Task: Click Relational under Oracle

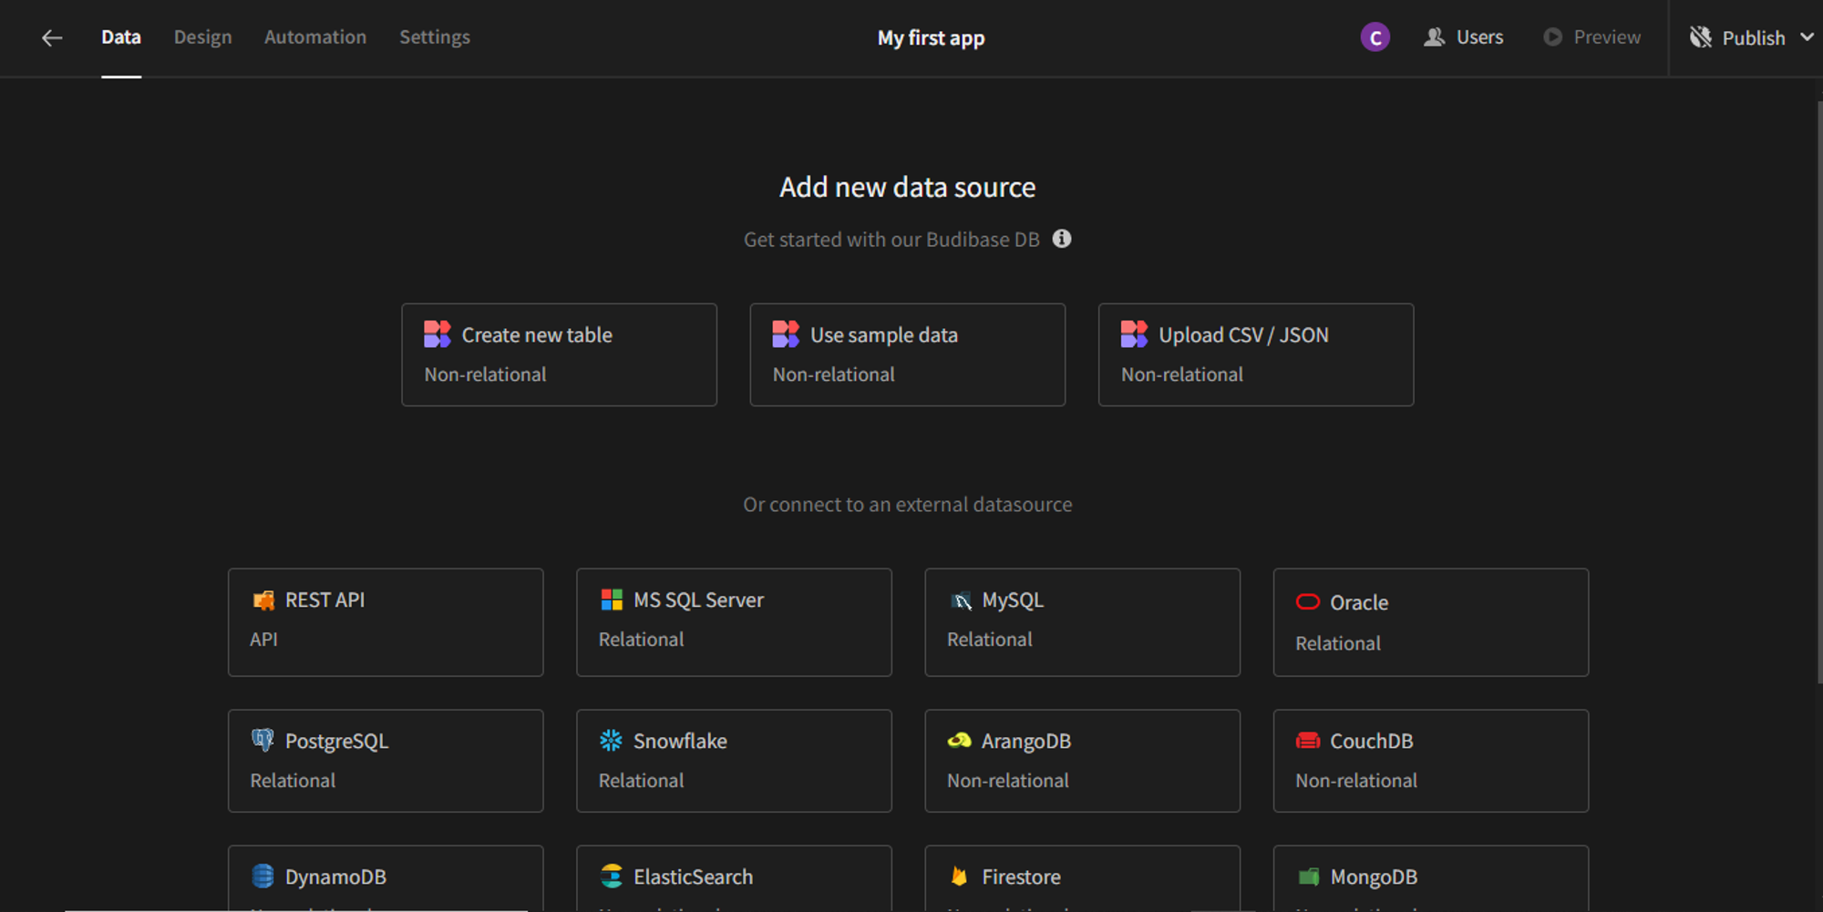Action: coord(1337,643)
